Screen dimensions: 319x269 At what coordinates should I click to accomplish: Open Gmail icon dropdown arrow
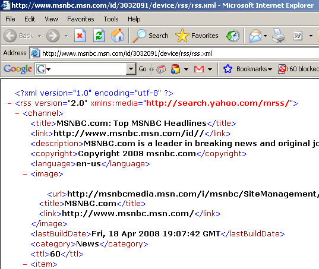click(x=210, y=69)
